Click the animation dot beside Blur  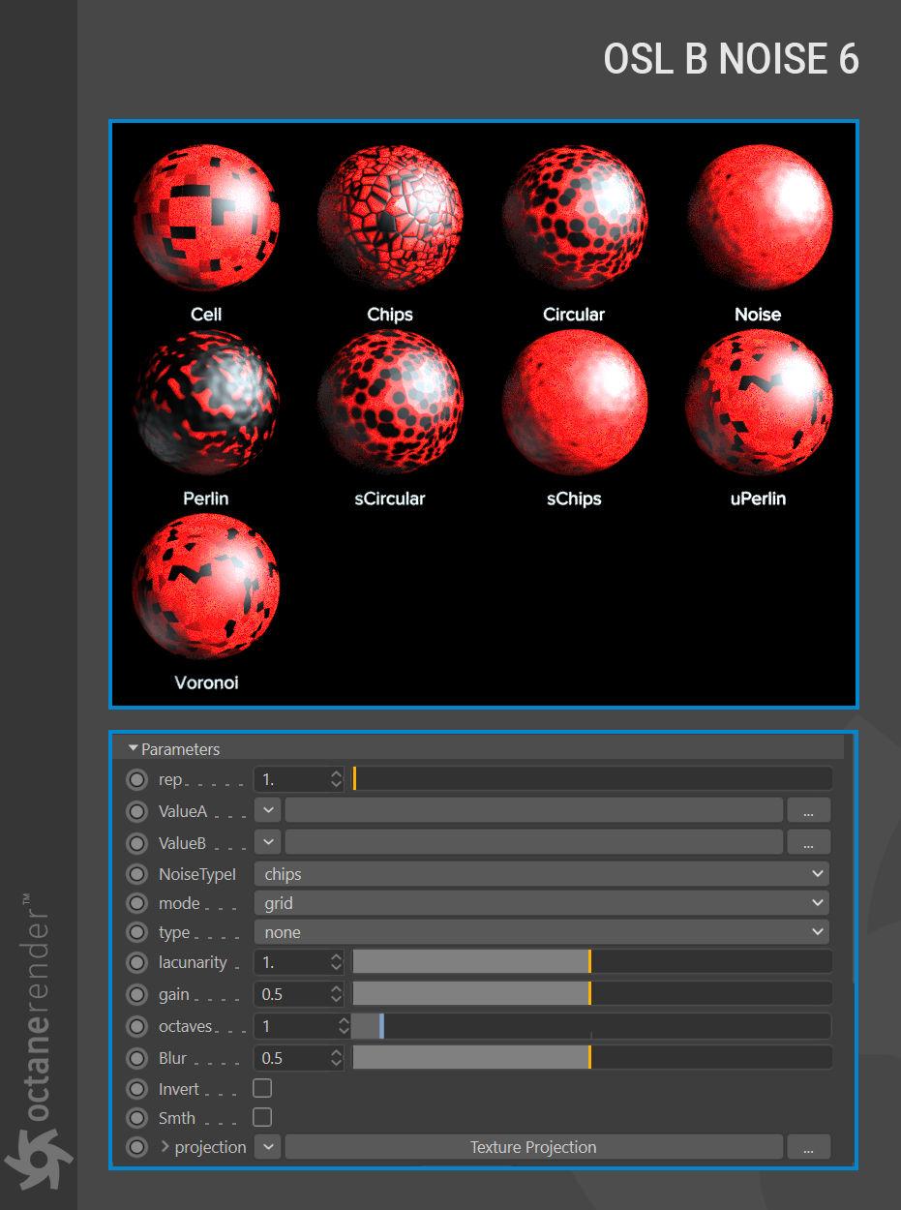pyautogui.click(x=137, y=1058)
